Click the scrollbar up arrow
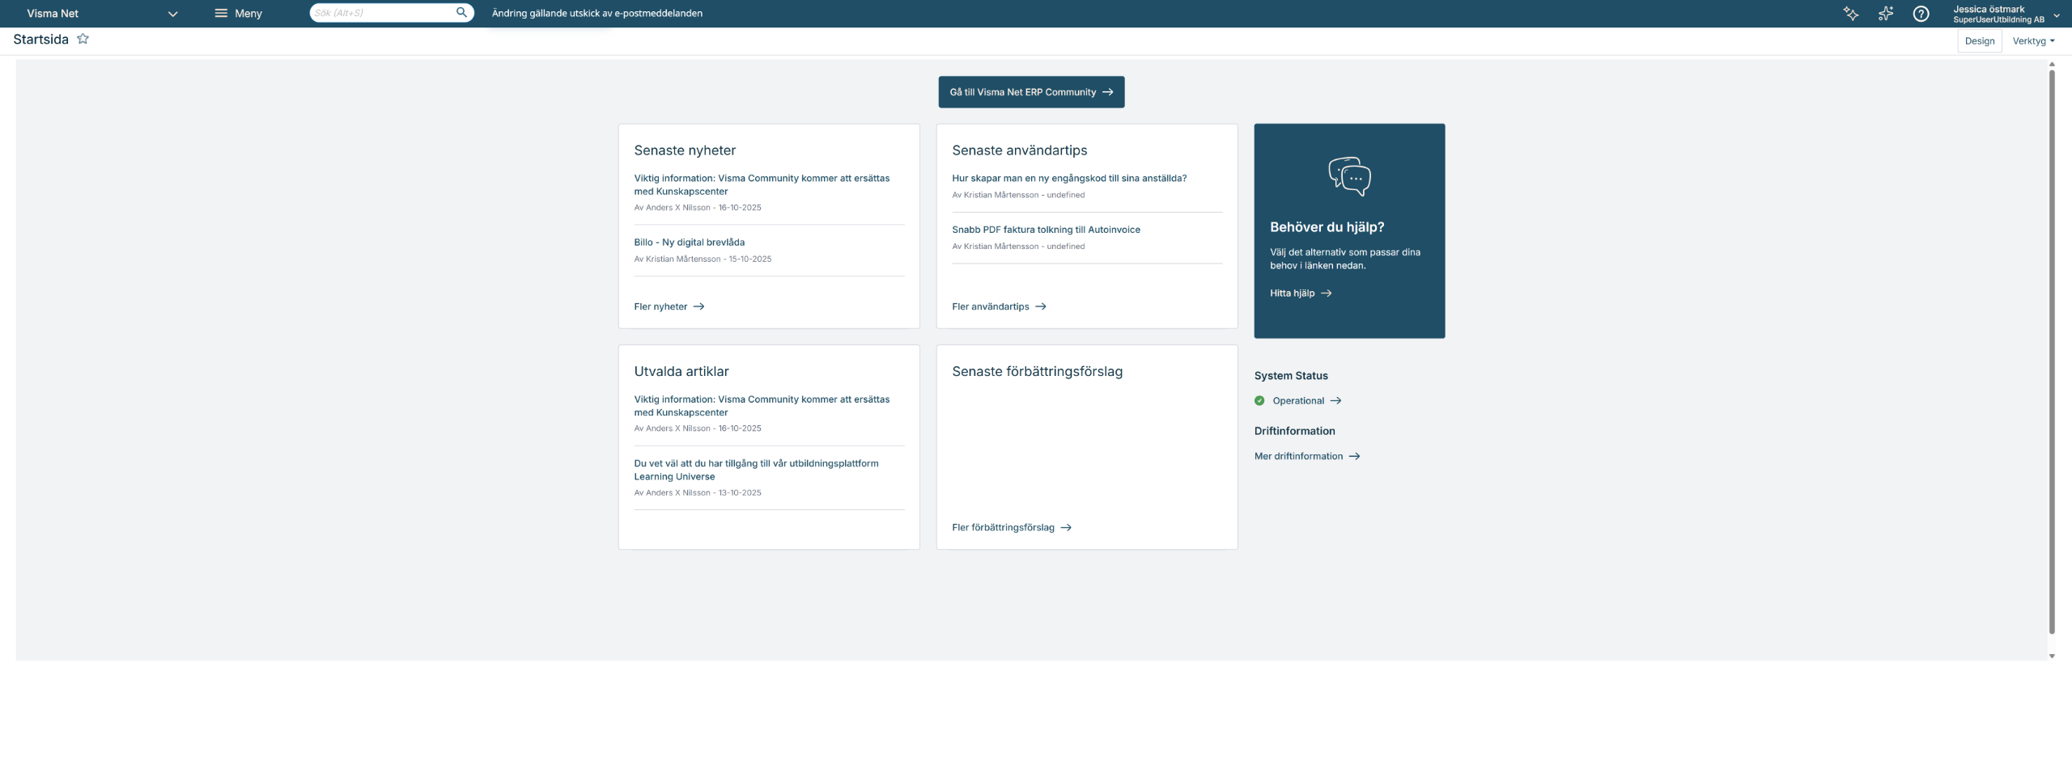2072x764 pixels. pos(2052,65)
